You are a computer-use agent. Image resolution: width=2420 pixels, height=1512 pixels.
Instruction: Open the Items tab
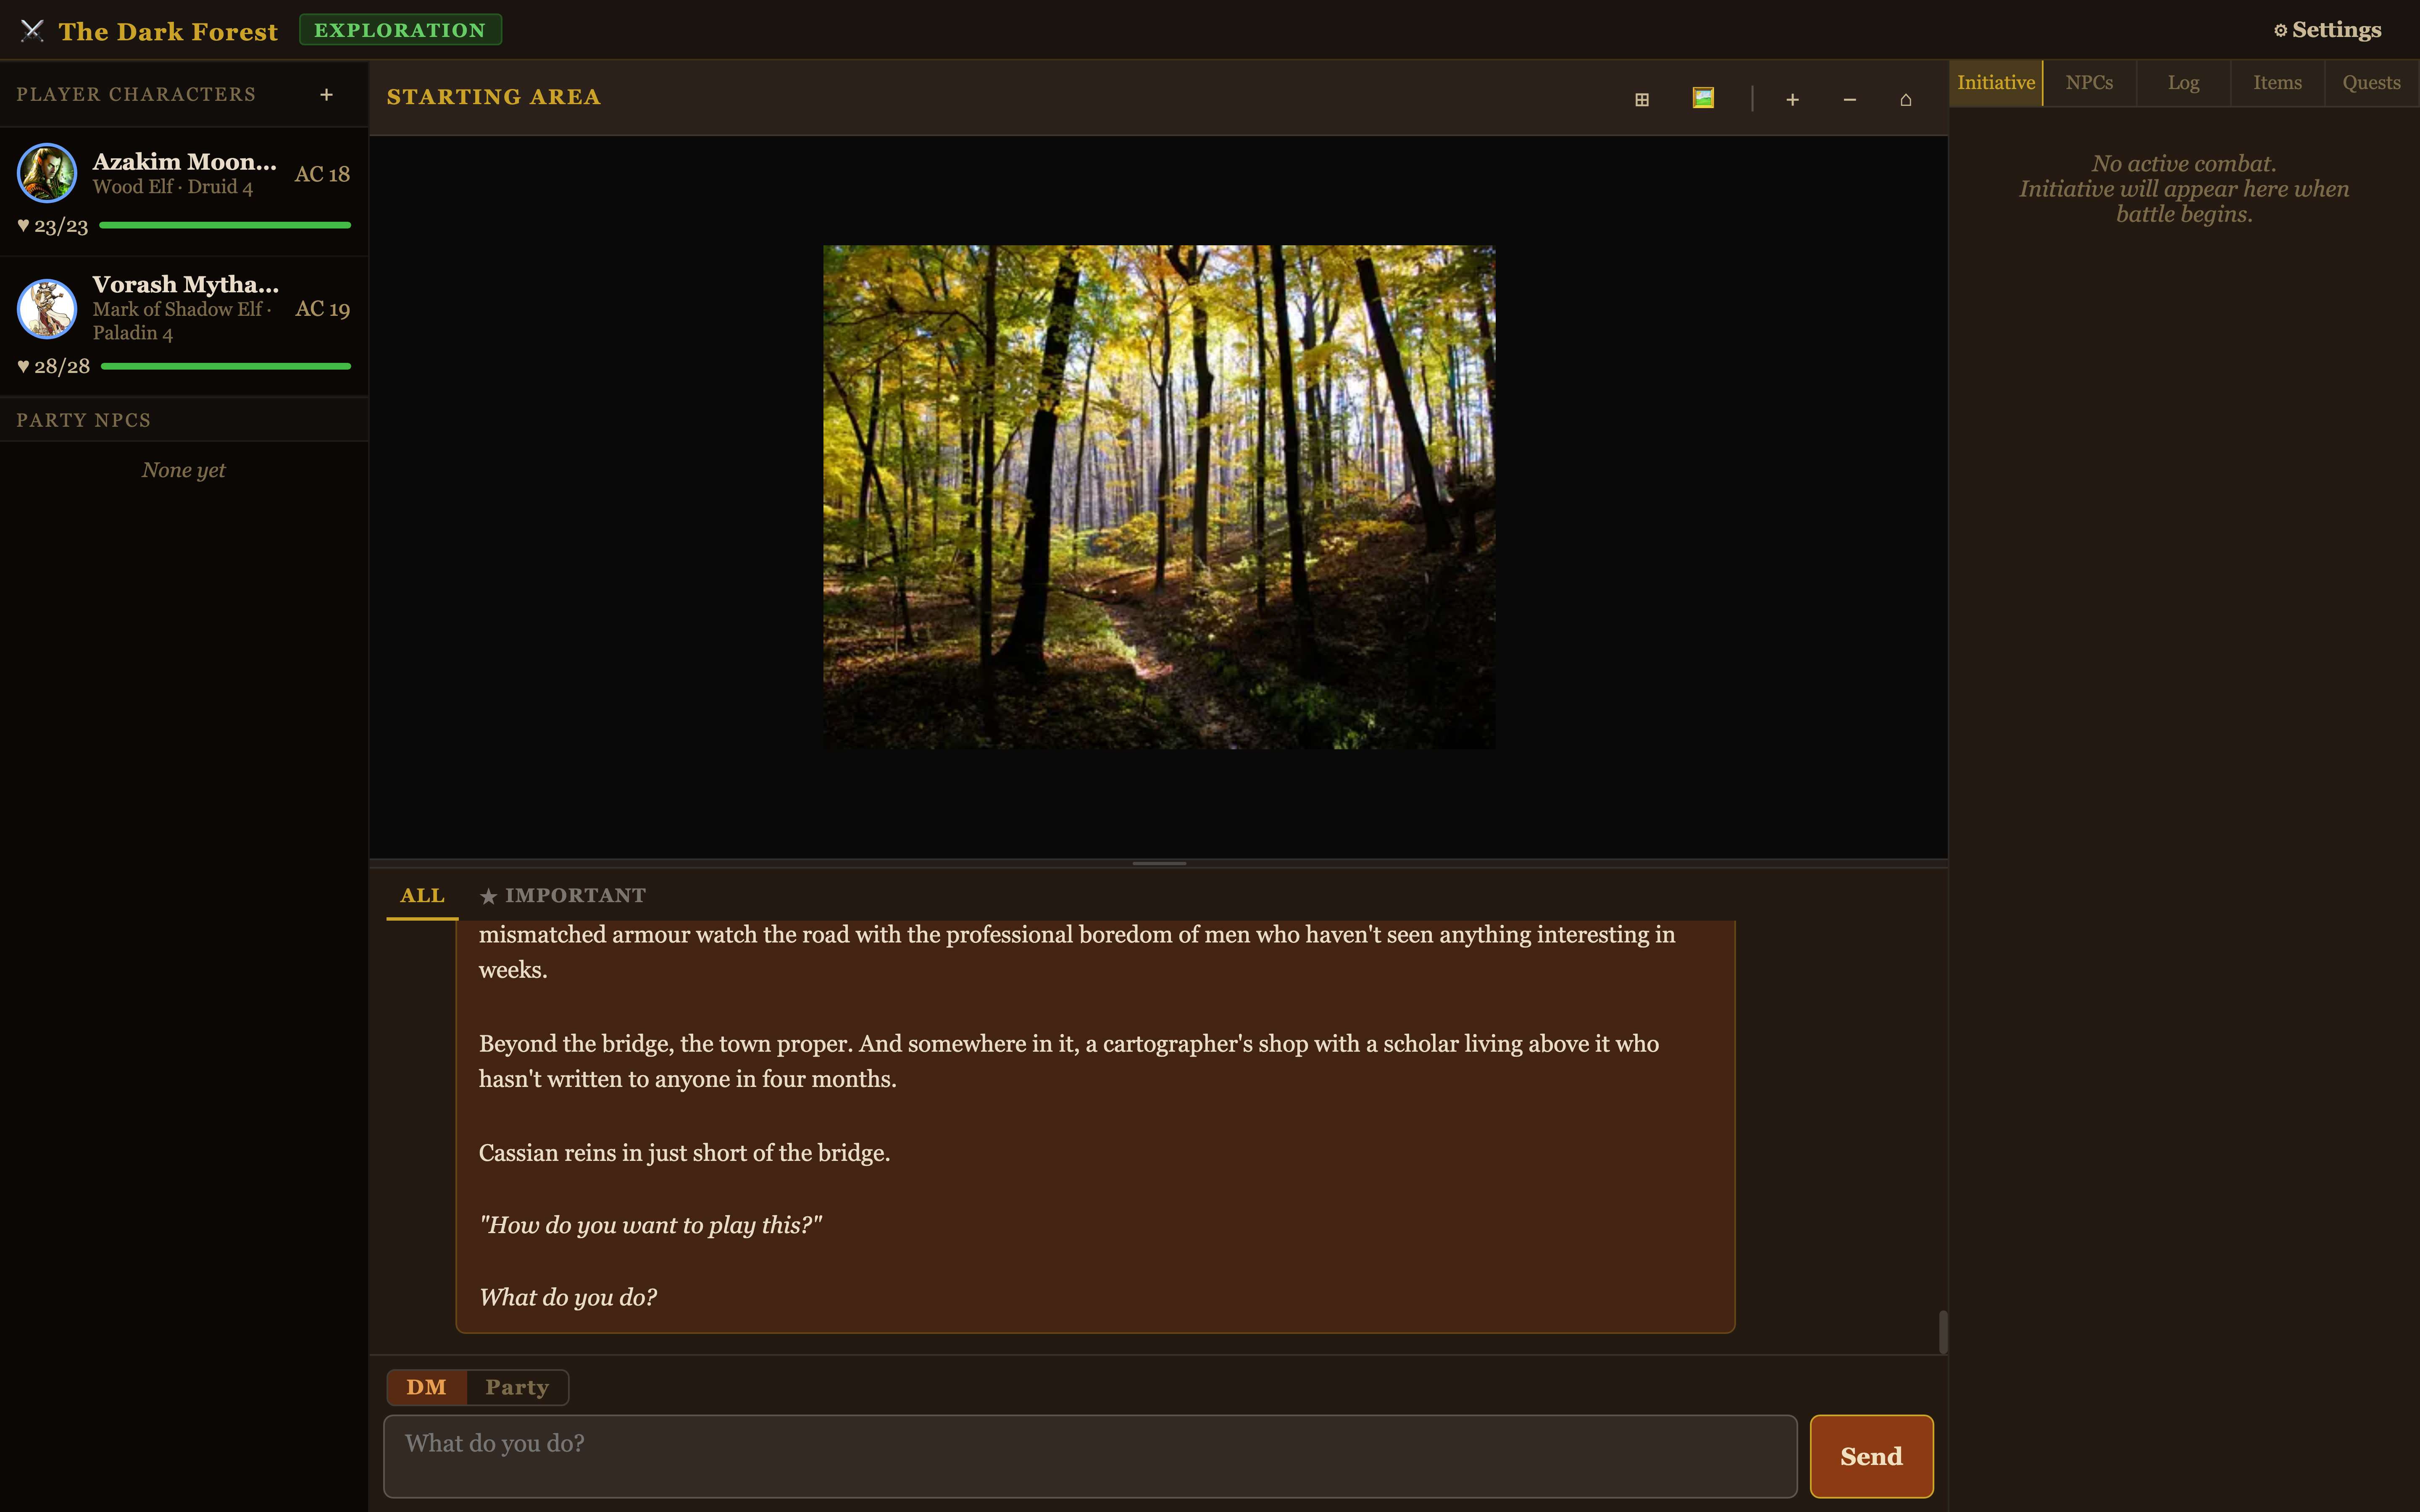[x=2277, y=83]
